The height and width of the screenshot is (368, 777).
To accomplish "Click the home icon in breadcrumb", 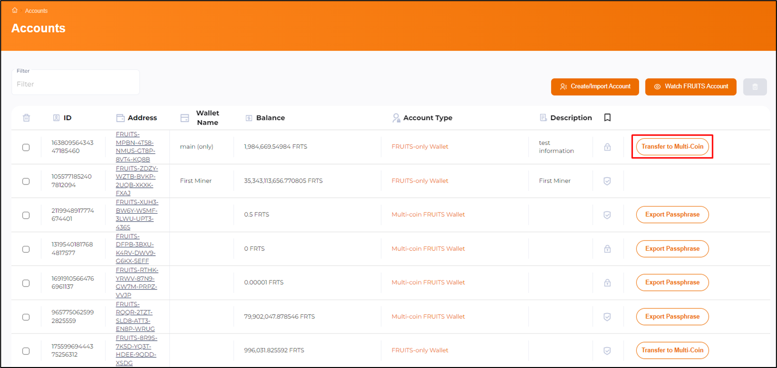I will 15,10.
